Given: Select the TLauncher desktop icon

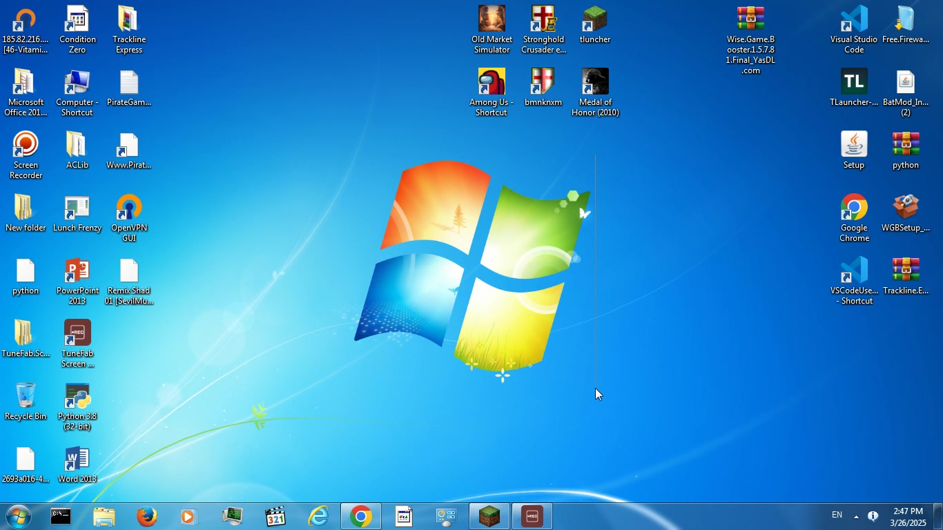Looking at the screenshot, I should click(855, 88).
